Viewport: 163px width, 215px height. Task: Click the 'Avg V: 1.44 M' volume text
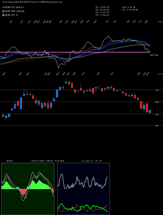coord(128,7)
